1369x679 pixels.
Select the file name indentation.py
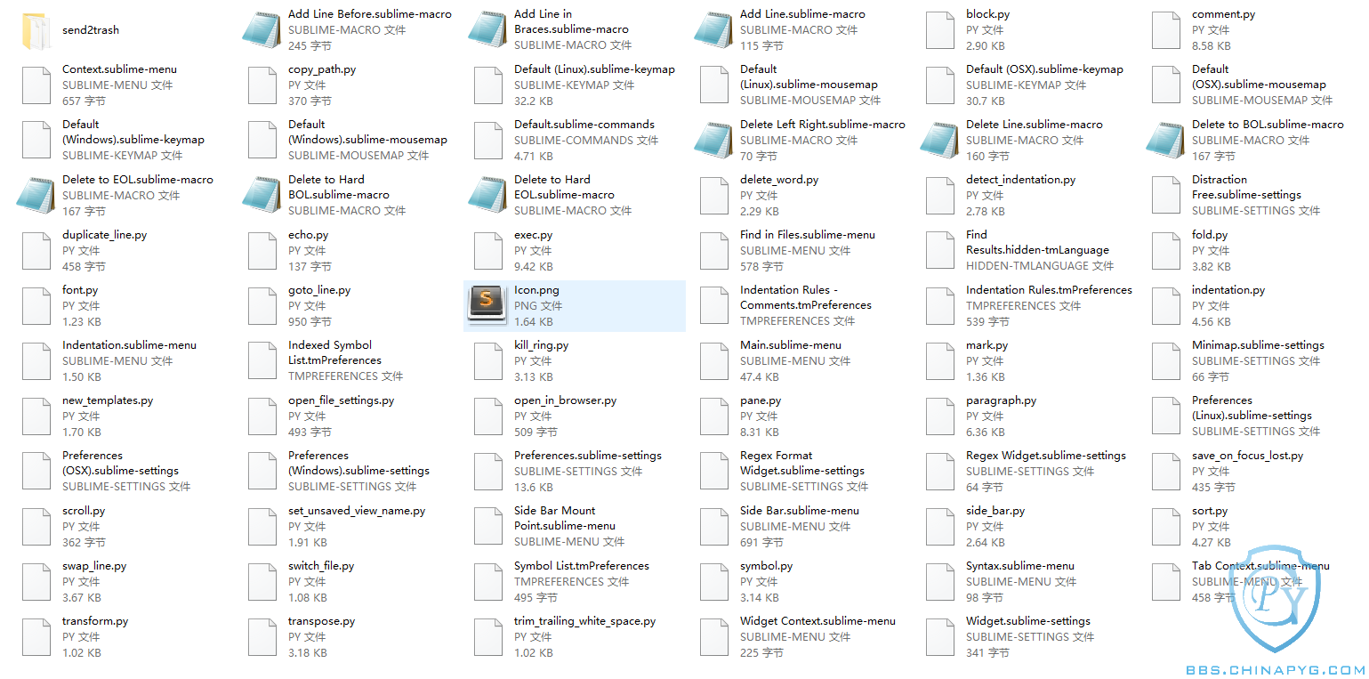(1228, 290)
